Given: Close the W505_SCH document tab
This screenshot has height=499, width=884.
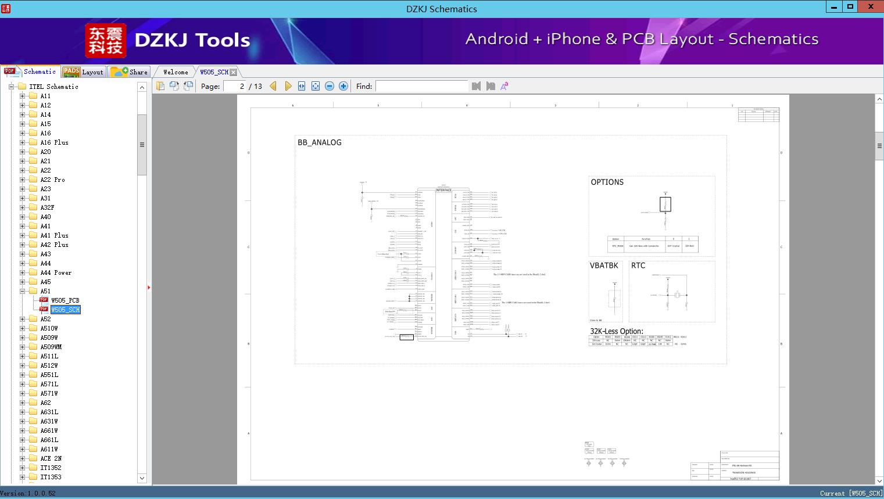Looking at the screenshot, I should [x=233, y=72].
